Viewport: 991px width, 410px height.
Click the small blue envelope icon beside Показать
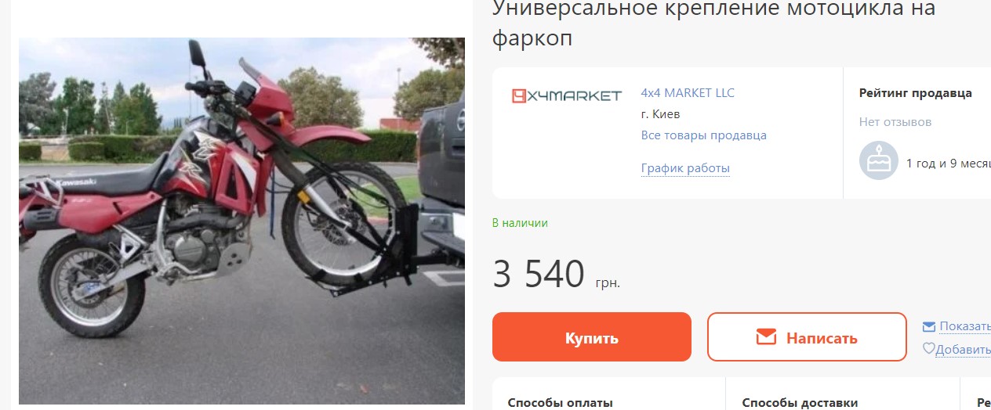click(929, 326)
